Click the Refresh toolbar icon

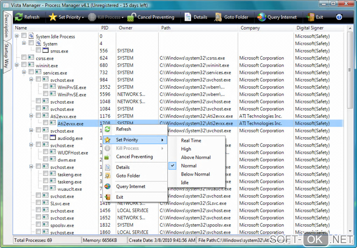(19, 17)
